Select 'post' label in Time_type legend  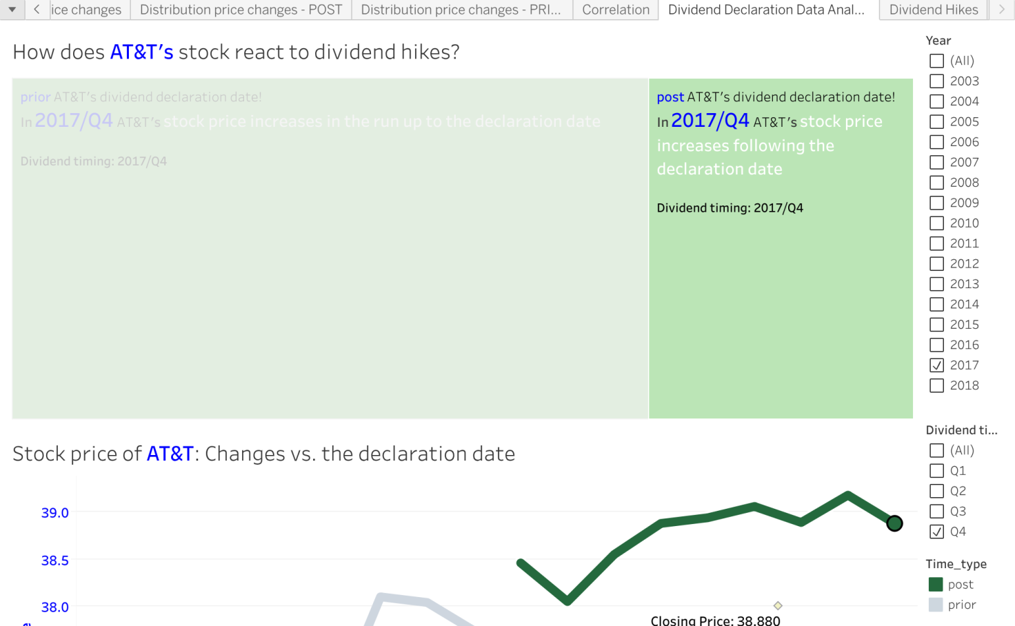961,585
